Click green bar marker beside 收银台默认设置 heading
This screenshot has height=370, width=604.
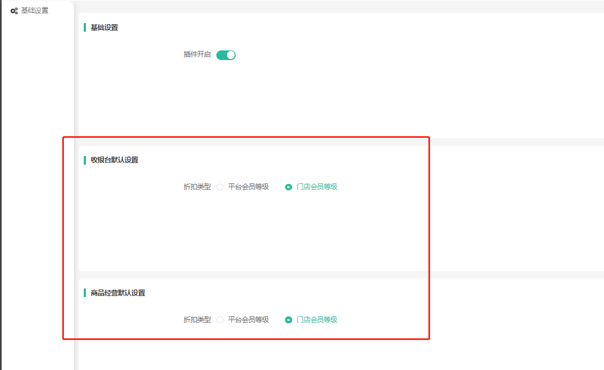tap(85, 160)
